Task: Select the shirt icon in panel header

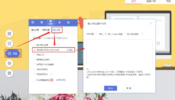Action: tap(42, 22)
